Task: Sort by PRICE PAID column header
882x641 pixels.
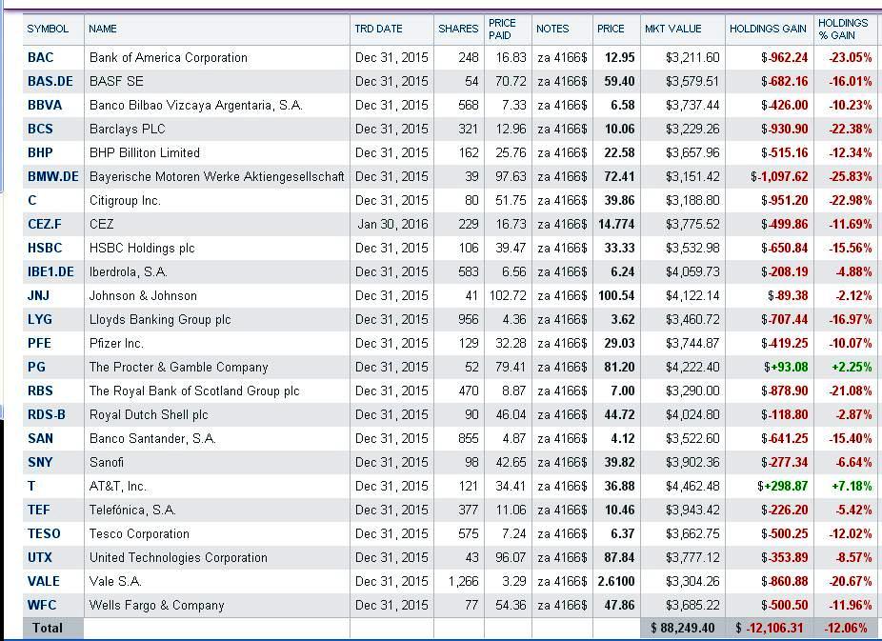Action: 502,30
